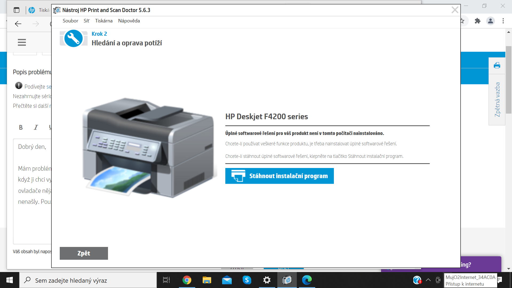Open Skype from the taskbar
The height and width of the screenshot is (288, 512).
[x=247, y=280]
